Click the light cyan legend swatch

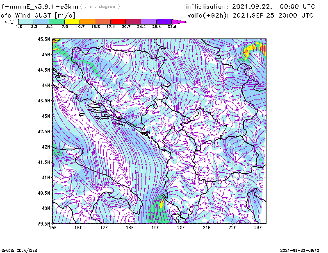tap(26, 22)
